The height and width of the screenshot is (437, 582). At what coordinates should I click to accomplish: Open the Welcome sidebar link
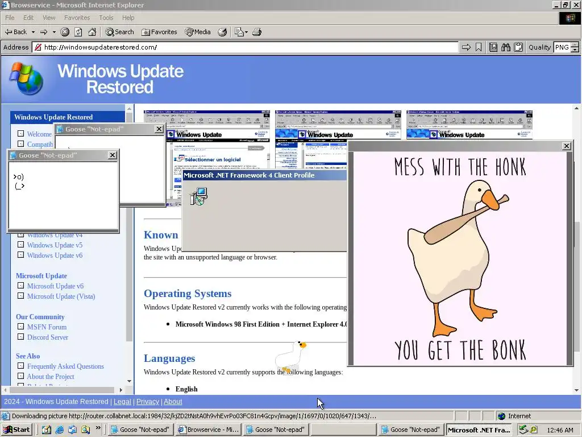tap(39, 134)
